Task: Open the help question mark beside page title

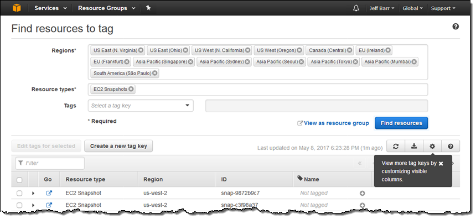Action: 456,27
